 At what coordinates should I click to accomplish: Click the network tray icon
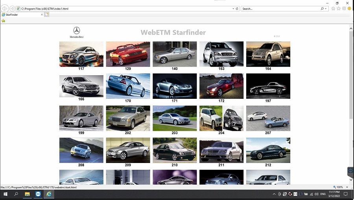click(312, 194)
